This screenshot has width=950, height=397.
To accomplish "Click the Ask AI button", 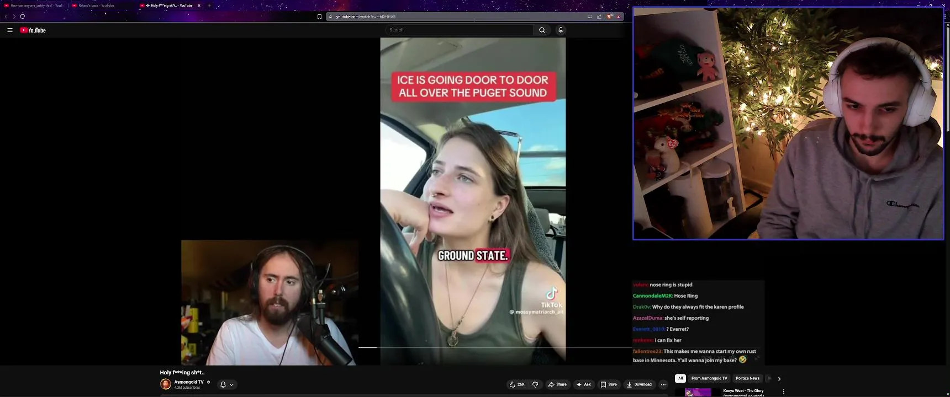I will click(584, 384).
